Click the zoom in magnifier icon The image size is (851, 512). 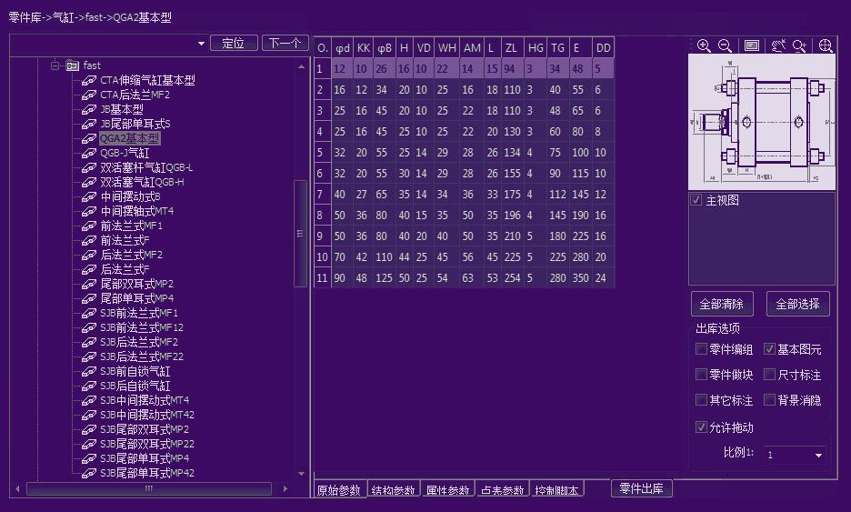(x=704, y=45)
